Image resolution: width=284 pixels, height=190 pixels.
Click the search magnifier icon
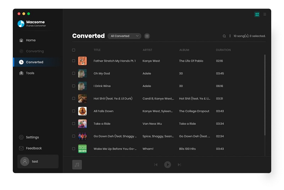tap(224, 36)
